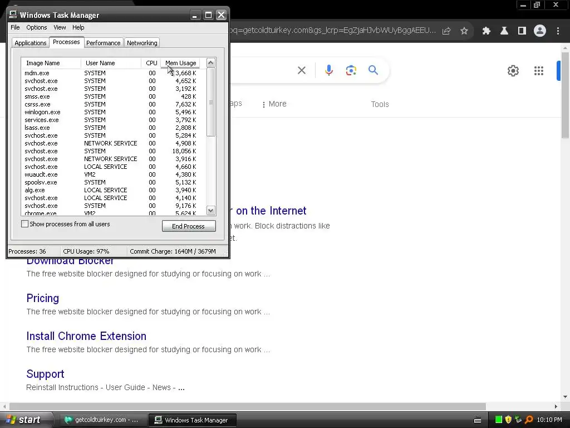Switch to the Networking tab
The height and width of the screenshot is (428, 570).
[142, 43]
